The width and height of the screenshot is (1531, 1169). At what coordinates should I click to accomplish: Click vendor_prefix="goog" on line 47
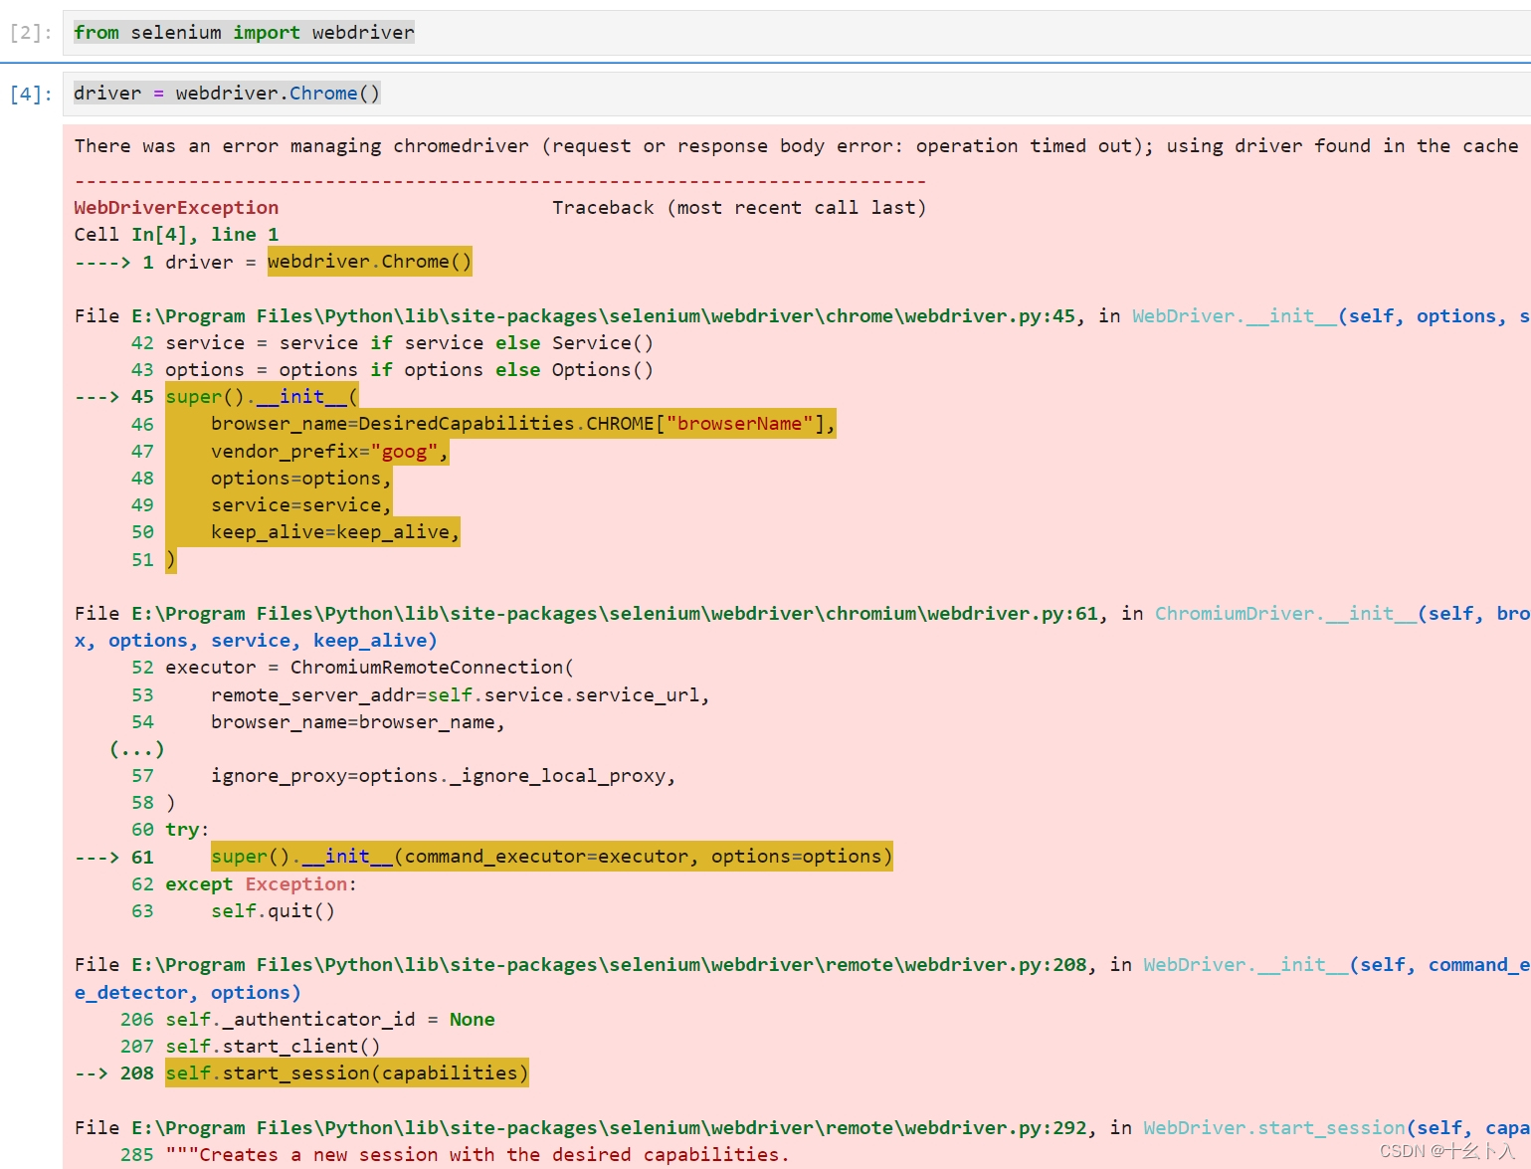329,451
